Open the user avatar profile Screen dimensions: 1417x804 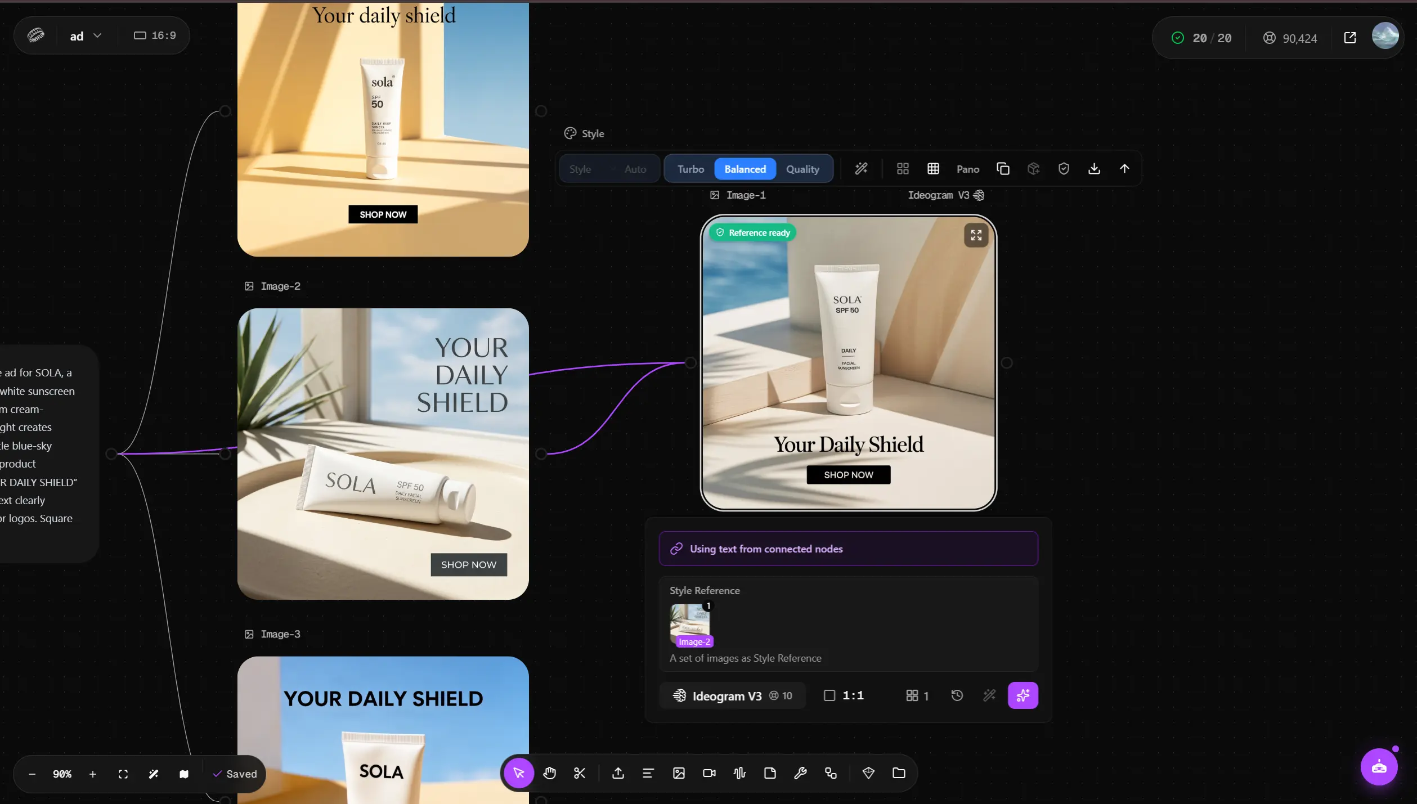pos(1385,36)
